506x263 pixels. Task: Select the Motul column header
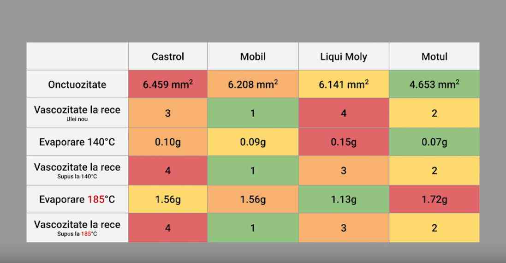tap(434, 57)
